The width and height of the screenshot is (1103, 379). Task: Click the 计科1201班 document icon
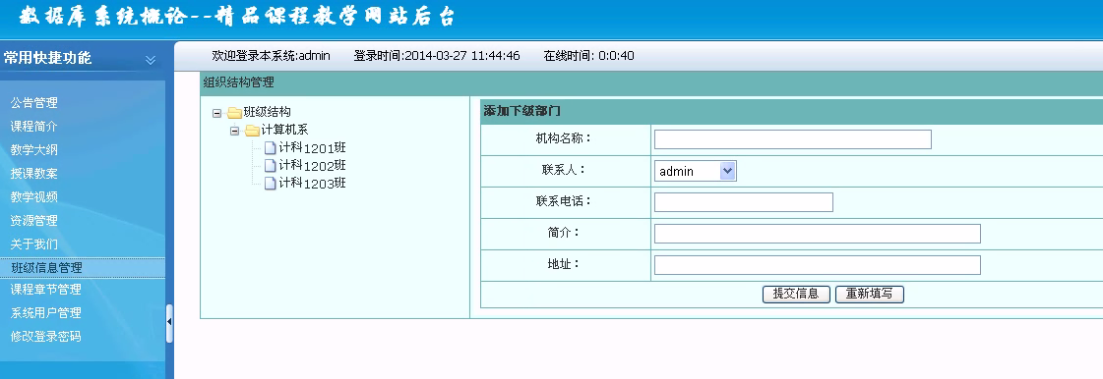point(271,147)
